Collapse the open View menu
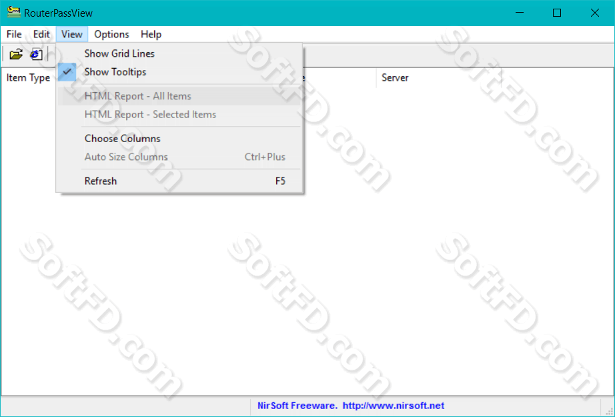 (x=72, y=35)
